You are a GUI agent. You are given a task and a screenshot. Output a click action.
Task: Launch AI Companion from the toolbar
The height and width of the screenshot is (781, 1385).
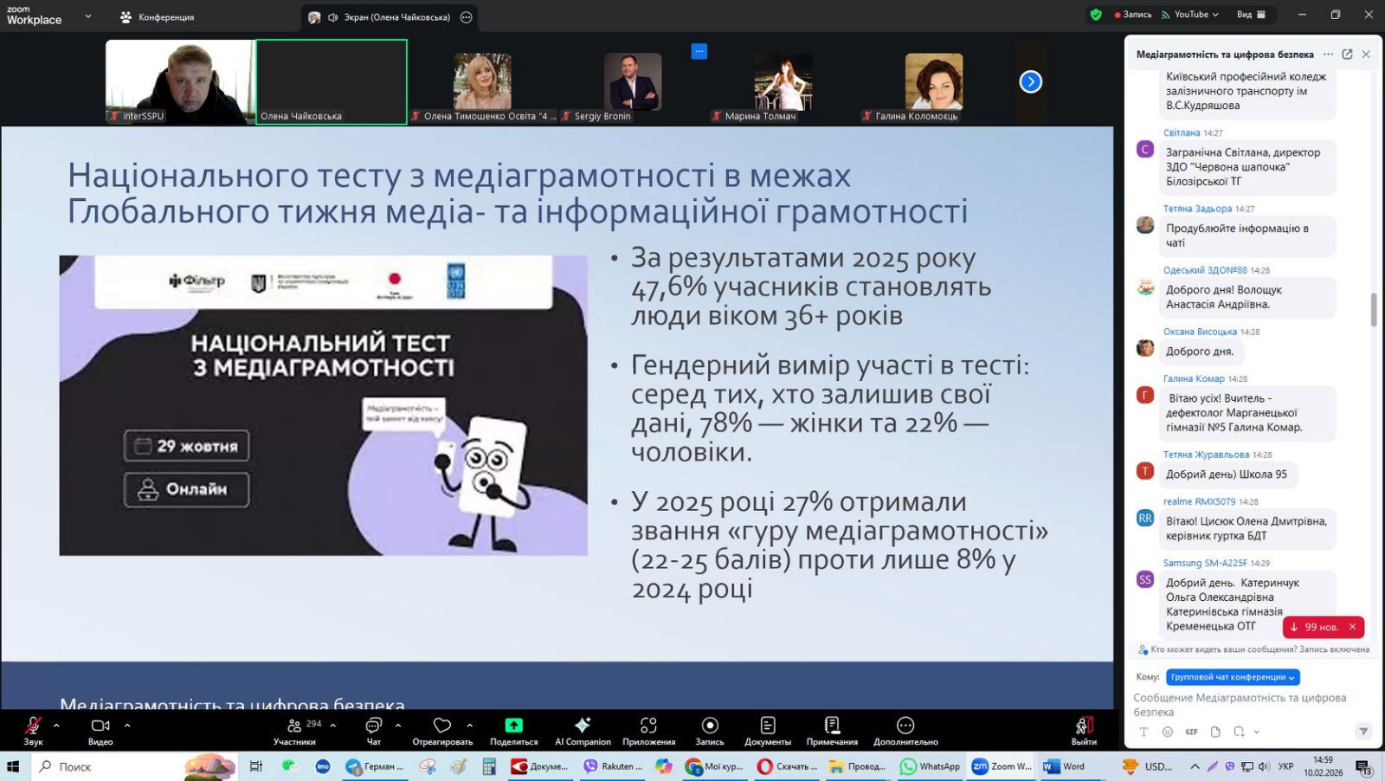click(583, 726)
